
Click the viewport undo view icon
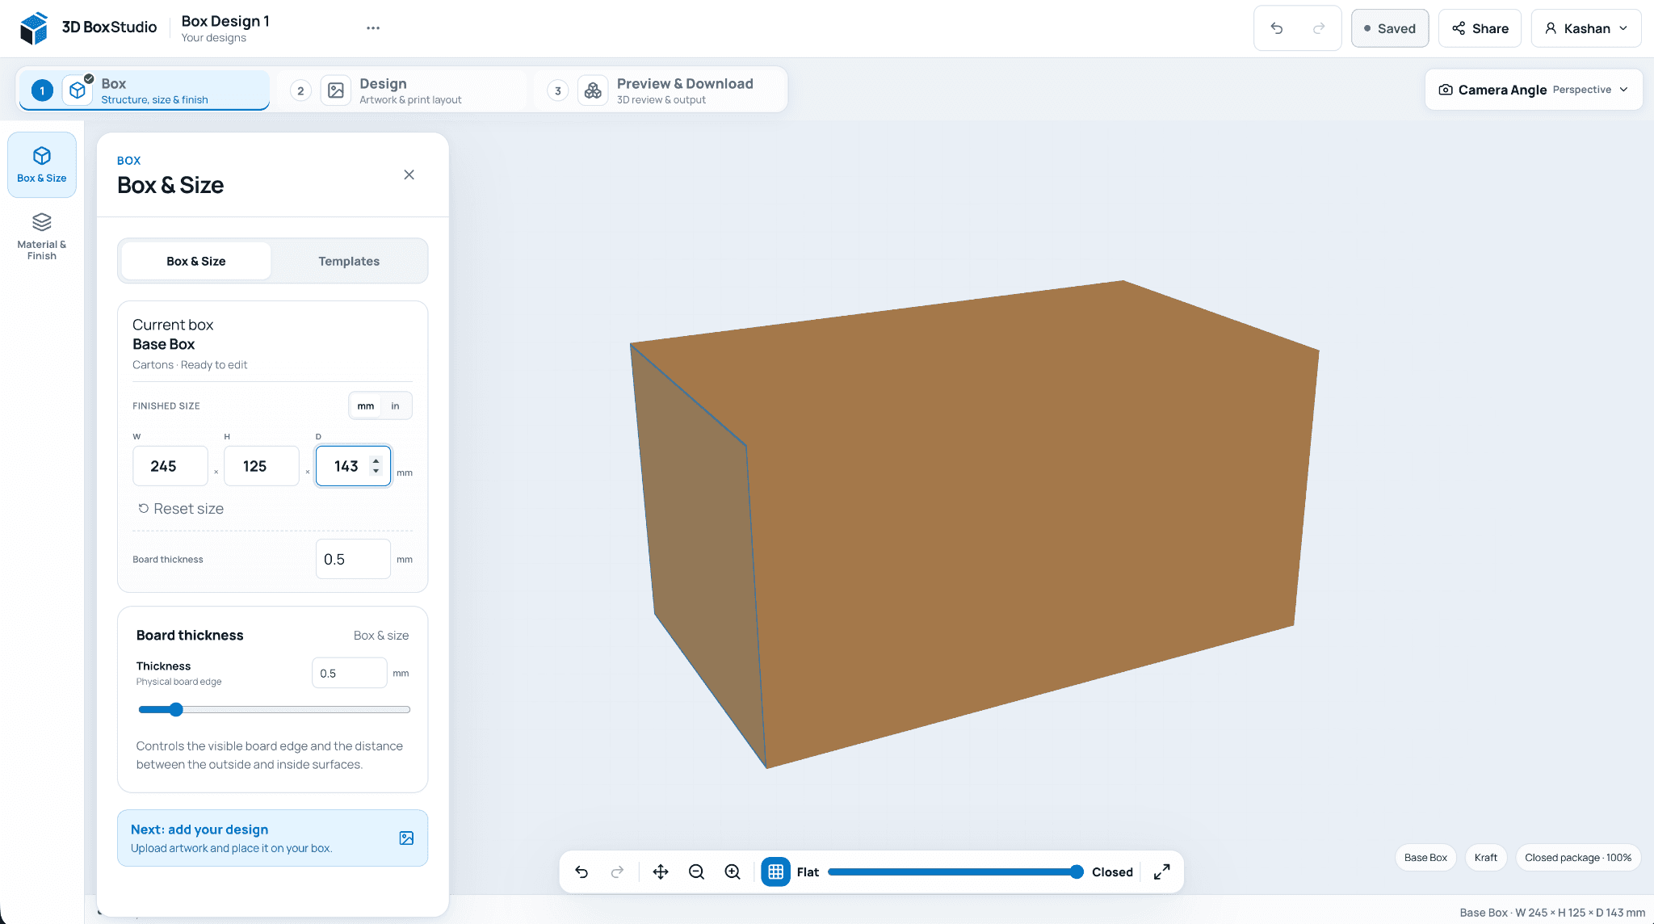pyautogui.click(x=581, y=871)
